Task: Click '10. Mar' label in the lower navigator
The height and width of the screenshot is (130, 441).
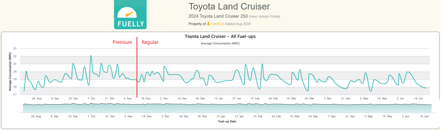Action: point(295,116)
